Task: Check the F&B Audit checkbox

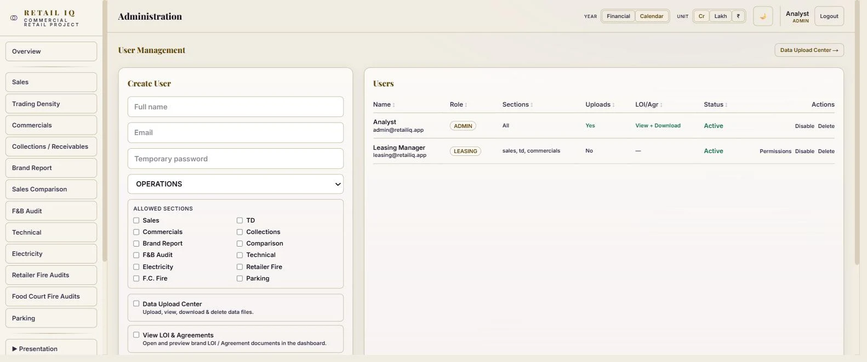Action: (x=136, y=255)
